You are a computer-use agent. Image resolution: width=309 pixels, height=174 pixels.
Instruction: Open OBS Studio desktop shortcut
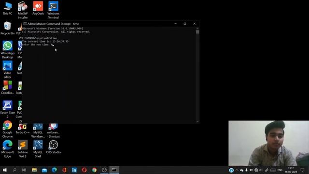(53, 147)
